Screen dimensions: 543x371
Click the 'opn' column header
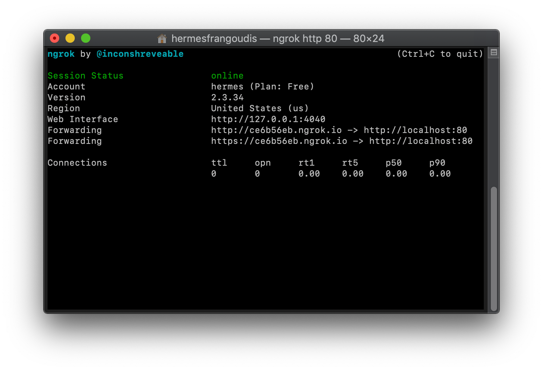263,163
